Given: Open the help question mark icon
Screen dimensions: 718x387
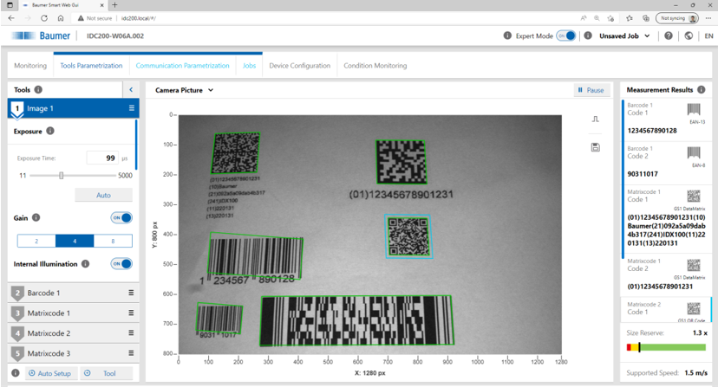Looking at the screenshot, I should [669, 35].
